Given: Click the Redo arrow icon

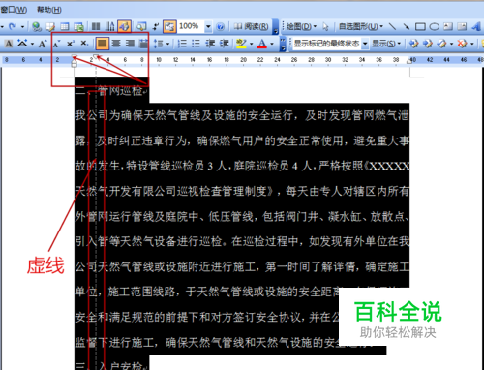Looking at the screenshot, I should click(x=13, y=26).
